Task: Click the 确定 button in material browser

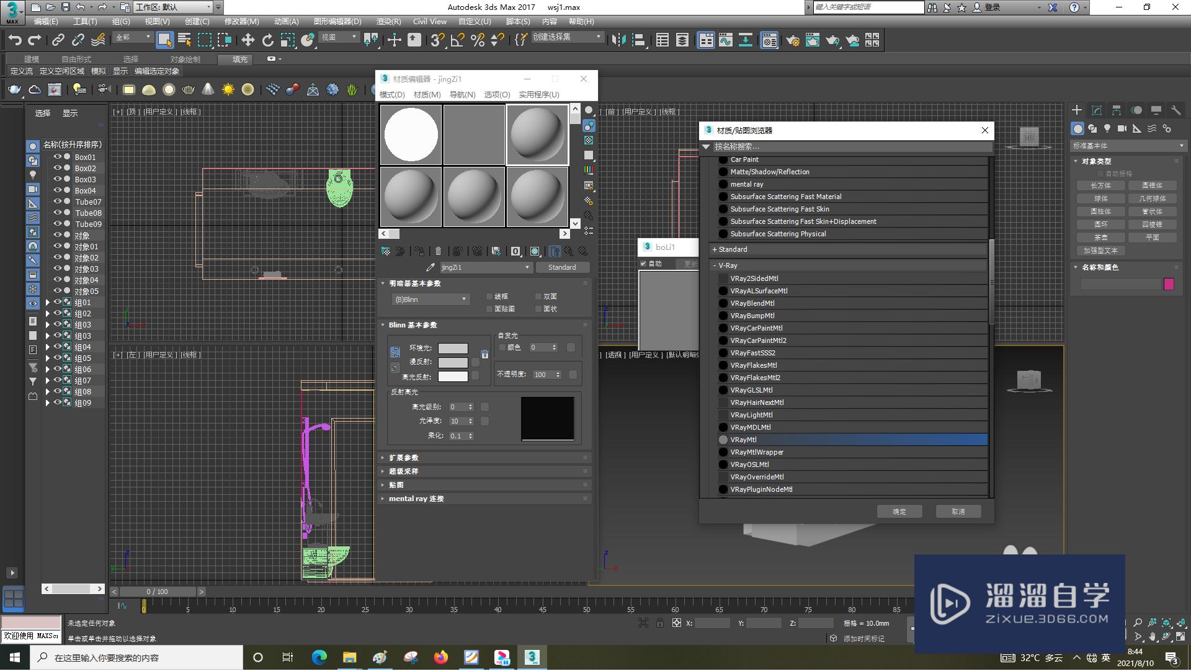Action: pyautogui.click(x=899, y=512)
